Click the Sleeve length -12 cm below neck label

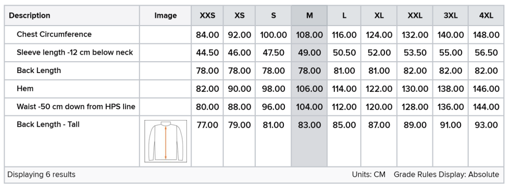(75, 53)
